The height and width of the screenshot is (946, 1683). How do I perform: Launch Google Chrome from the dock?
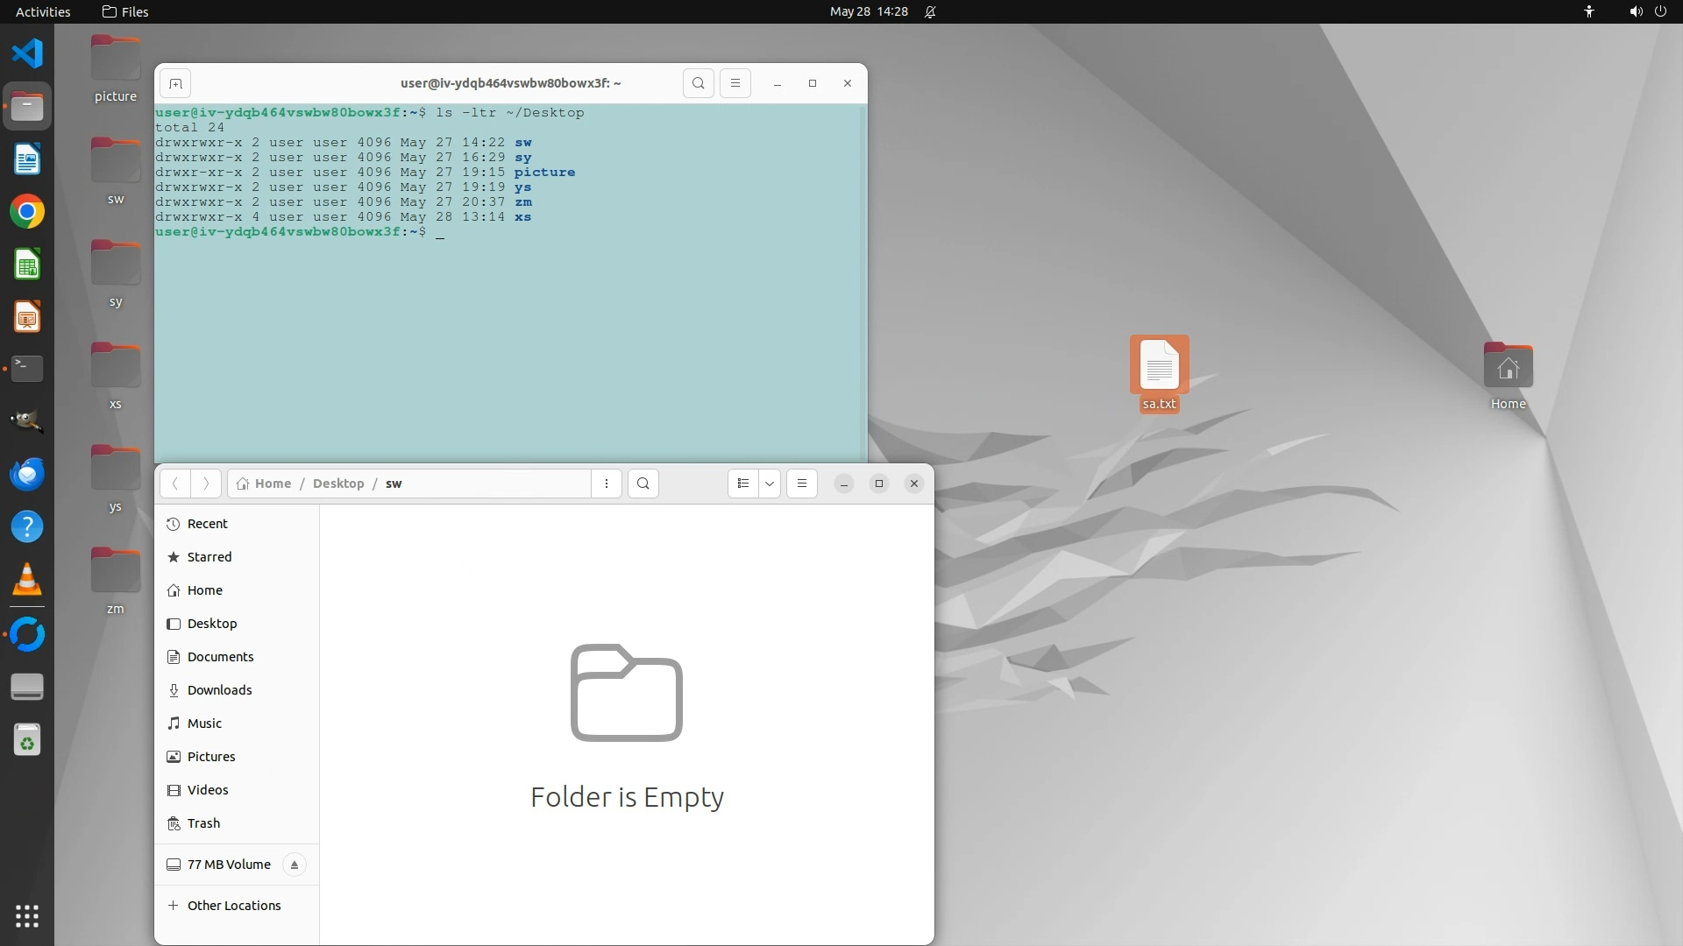[27, 212]
